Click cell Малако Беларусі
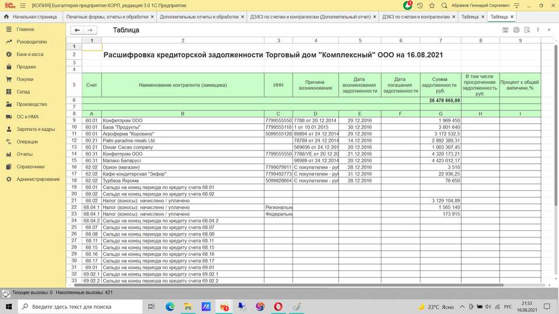Screen dimensions: 559x314 coord(183,160)
